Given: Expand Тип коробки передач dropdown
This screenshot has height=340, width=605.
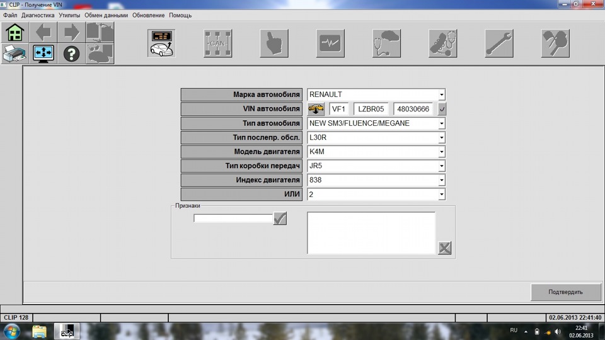Looking at the screenshot, I should (x=442, y=166).
